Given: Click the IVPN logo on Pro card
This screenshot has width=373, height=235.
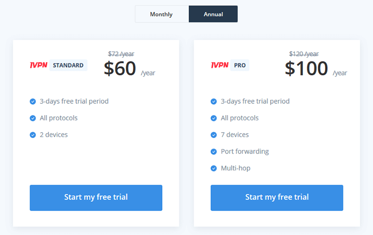Looking at the screenshot, I should click(219, 65).
